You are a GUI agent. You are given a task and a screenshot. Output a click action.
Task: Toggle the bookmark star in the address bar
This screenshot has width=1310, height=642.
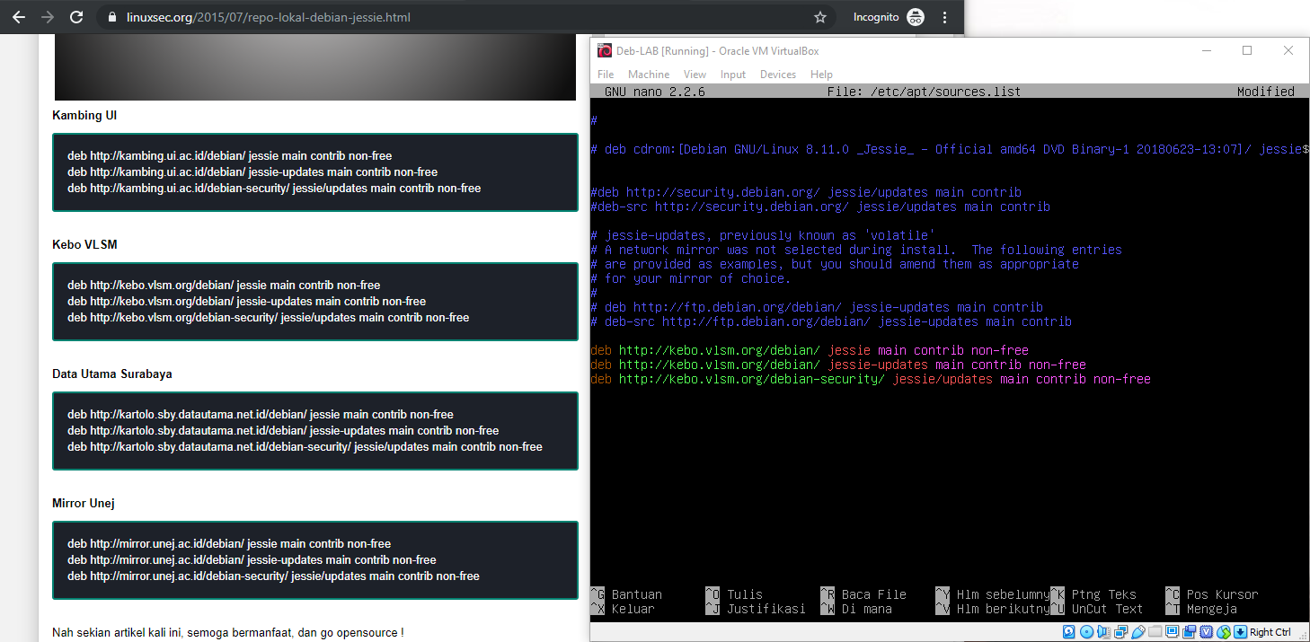pos(819,16)
